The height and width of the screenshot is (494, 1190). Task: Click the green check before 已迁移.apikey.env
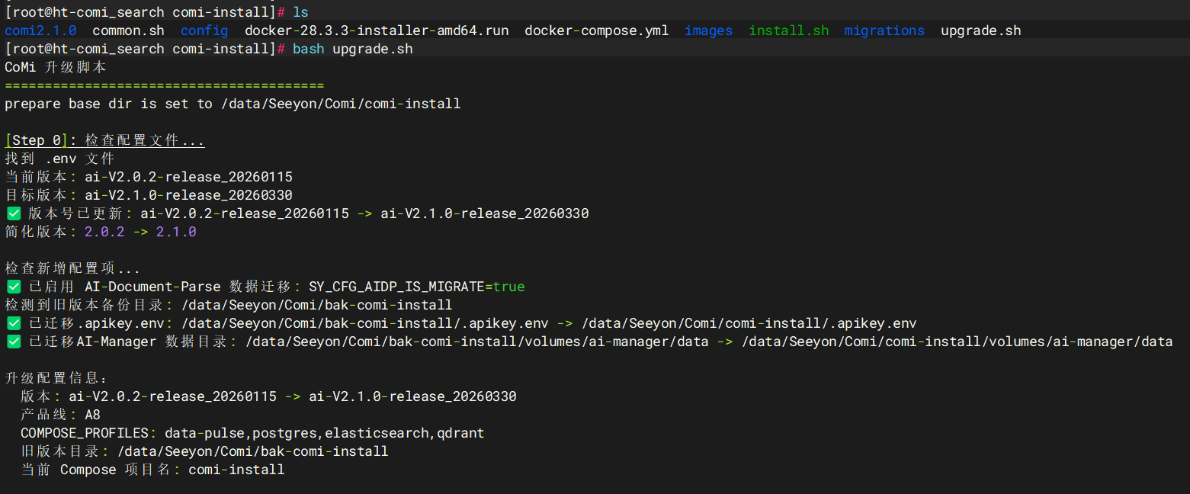click(14, 323)
